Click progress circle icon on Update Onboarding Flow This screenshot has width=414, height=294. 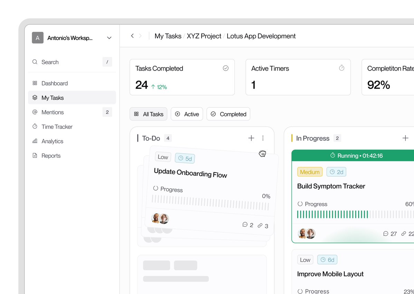[155, 188]
